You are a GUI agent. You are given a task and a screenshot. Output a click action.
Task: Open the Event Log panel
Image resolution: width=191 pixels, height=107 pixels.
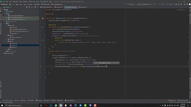coord(172,100)
